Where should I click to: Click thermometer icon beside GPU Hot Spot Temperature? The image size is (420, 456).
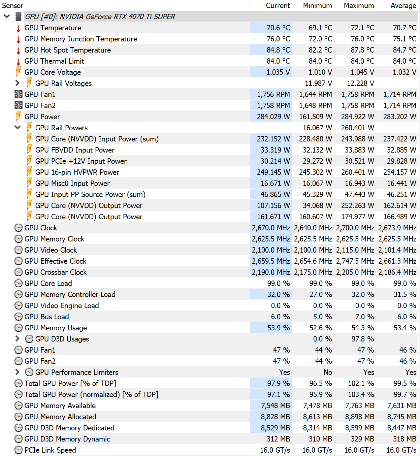click(19, 50)
